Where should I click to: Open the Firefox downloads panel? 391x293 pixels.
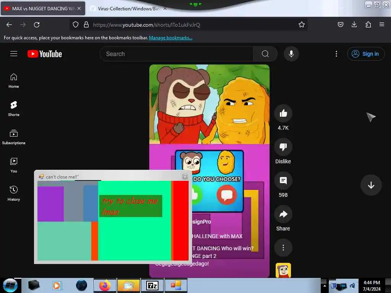(354, 24)
